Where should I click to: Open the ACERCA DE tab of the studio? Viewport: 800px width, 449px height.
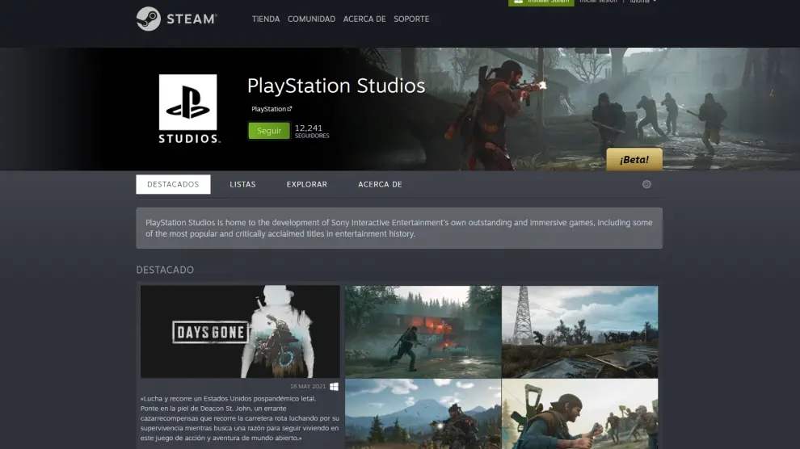click(x=380, y=184)
